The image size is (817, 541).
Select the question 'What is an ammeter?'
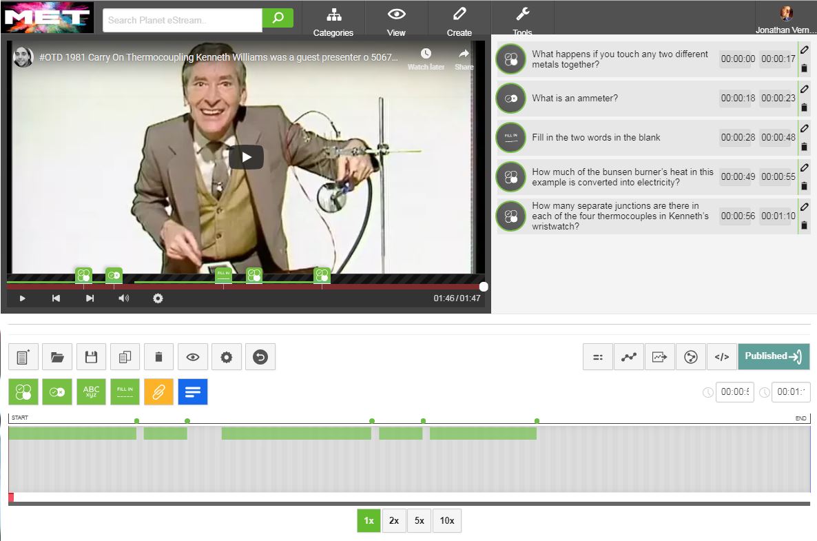(x=575, y=98)
